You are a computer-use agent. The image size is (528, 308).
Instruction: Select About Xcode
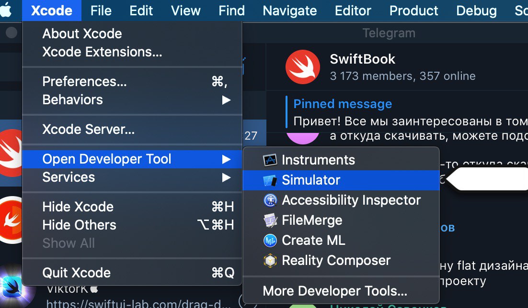(132, 33)
